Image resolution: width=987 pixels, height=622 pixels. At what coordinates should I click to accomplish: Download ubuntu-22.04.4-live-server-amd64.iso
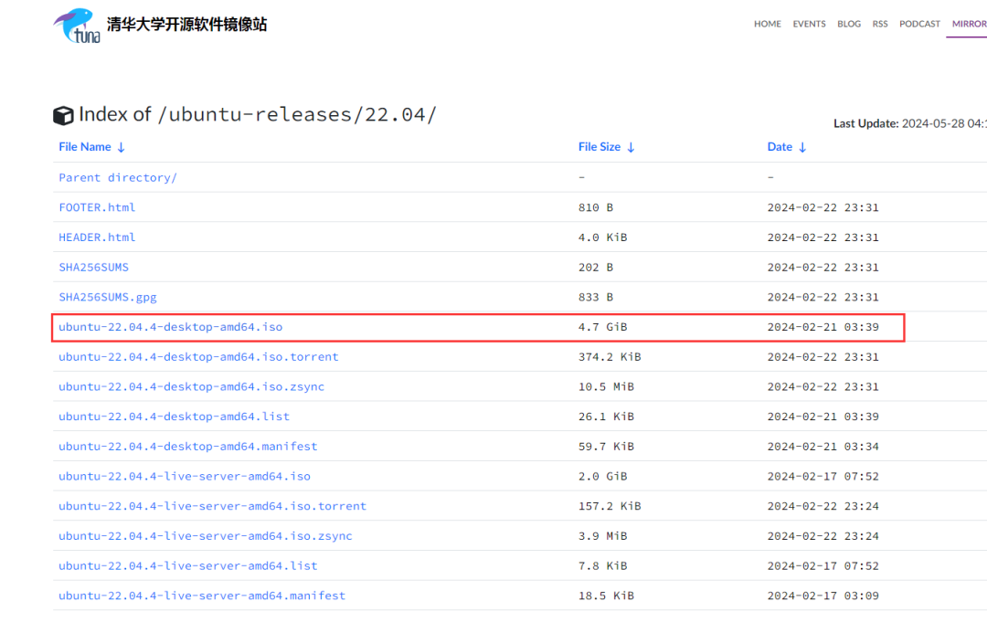pyautogui.click(x=185, y=476)
